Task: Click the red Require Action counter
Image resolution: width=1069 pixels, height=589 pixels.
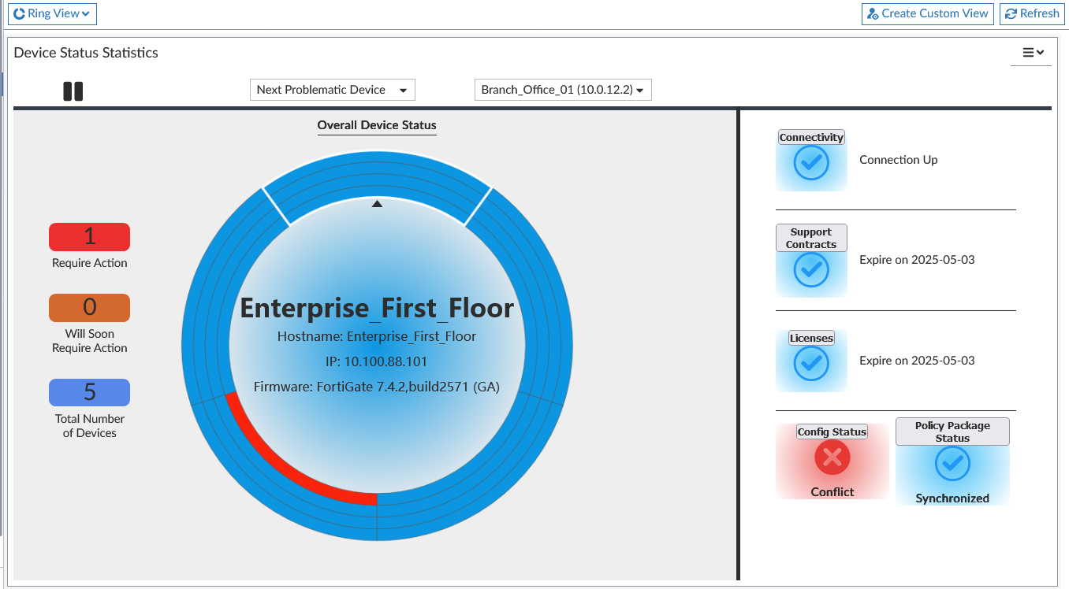Action: [x=89, y=236]
